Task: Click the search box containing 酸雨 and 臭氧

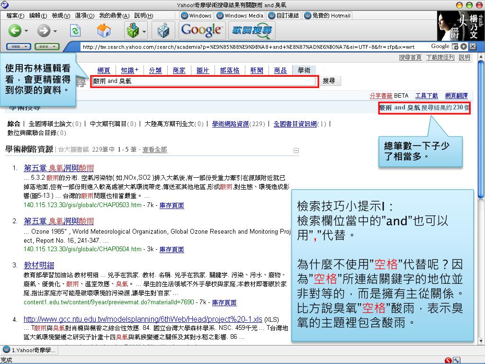Action: [x=204, y=81]
